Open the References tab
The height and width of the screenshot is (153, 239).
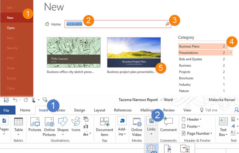(123, 110)
